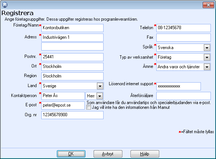216x159 pixels.
Task: Select the Företag/Namn field with Kontorsbutiken
Action: pos(72,28)
